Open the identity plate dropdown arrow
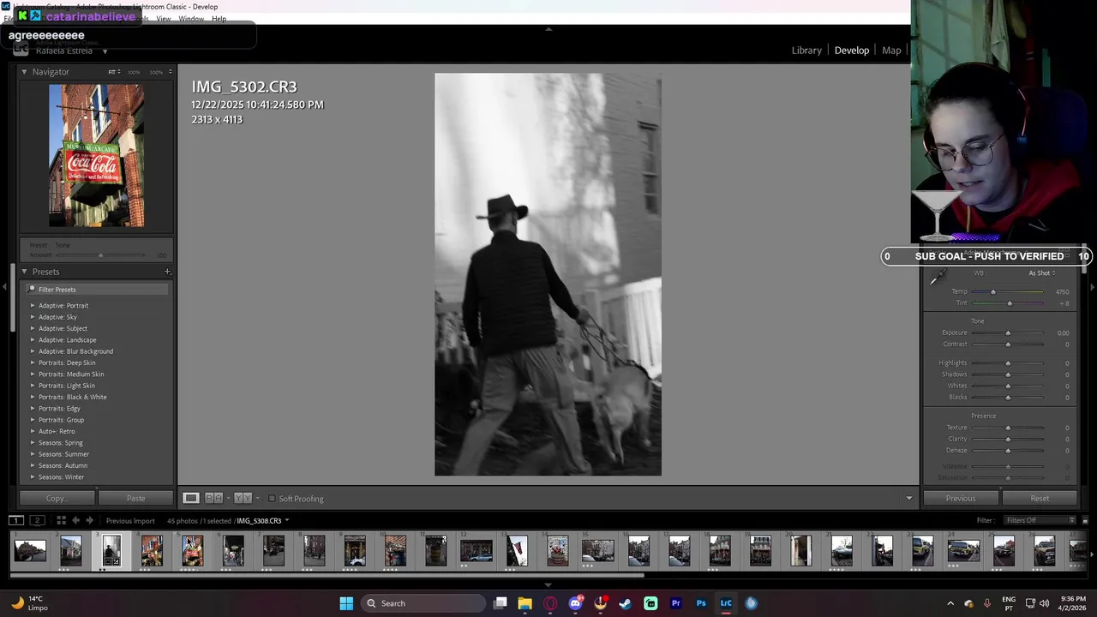This screenshot has height=617, width=1097. 105,51
